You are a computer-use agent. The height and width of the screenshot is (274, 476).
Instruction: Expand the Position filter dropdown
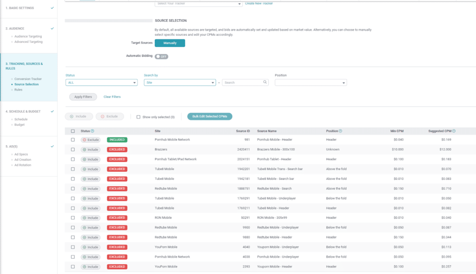tap(311, 83)
